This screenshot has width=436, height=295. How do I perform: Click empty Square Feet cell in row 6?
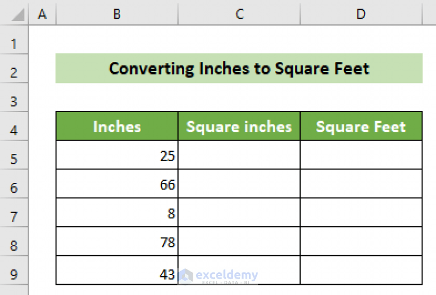(x=361, y=184)
